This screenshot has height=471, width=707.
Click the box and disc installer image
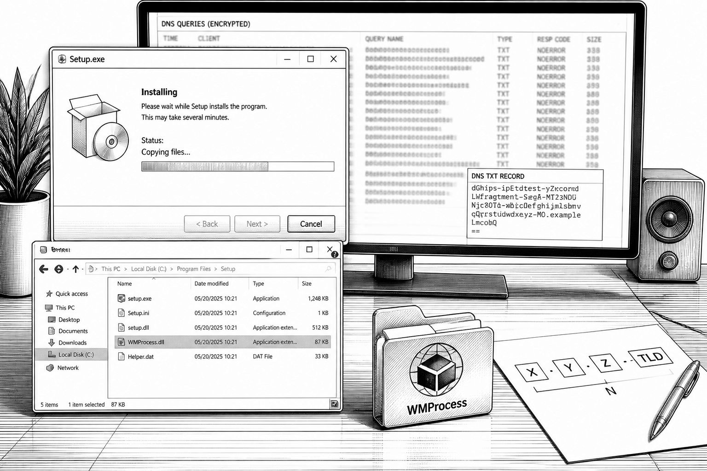[99, 128]
